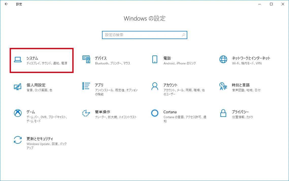Click the '背景、ロック画面、色' description

coord(39,90)
